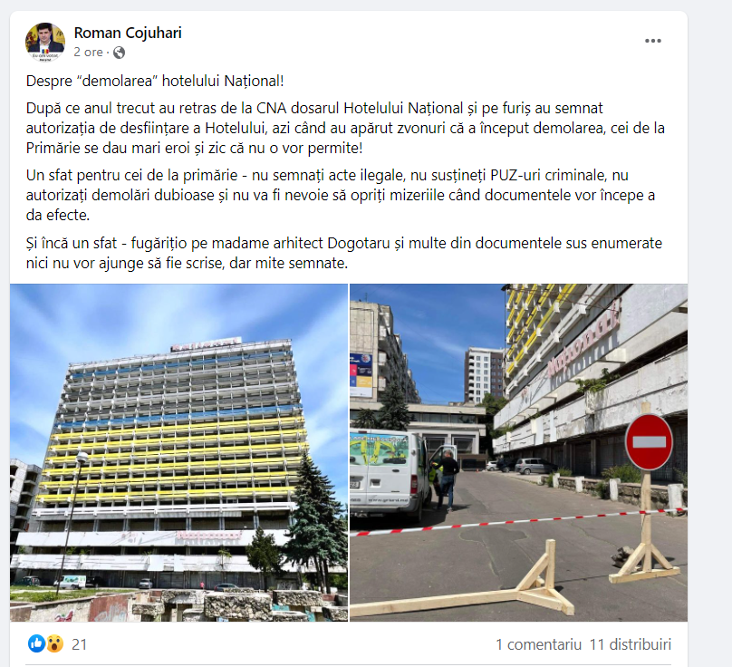View who reacted via the 21 count
The width and height of the screenshot is (732, 667).
80,644
